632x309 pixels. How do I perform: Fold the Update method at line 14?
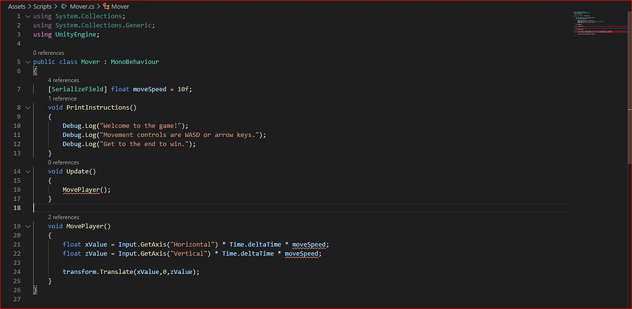click(28, 171)
